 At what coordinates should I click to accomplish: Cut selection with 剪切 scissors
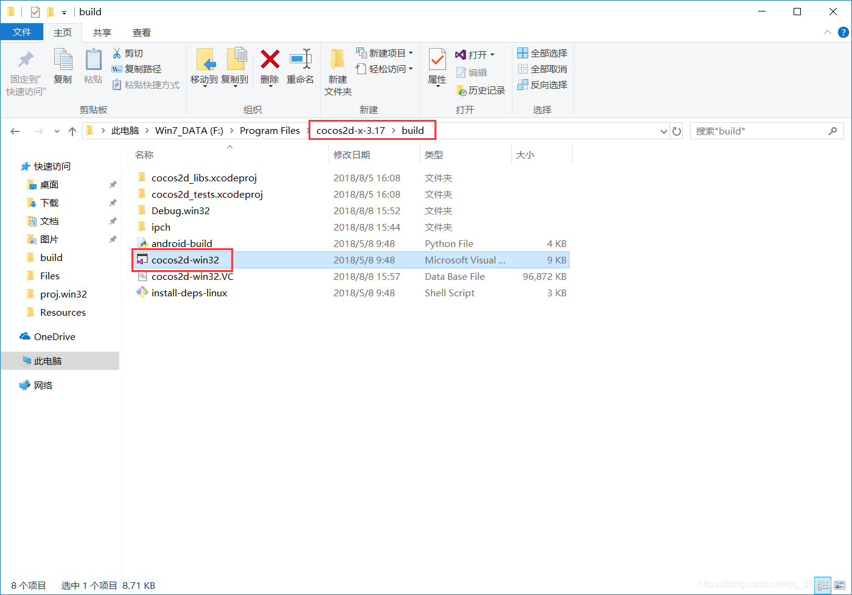point(128,54)
